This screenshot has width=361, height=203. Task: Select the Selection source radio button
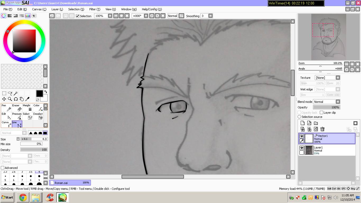click(x=299, y=117)
